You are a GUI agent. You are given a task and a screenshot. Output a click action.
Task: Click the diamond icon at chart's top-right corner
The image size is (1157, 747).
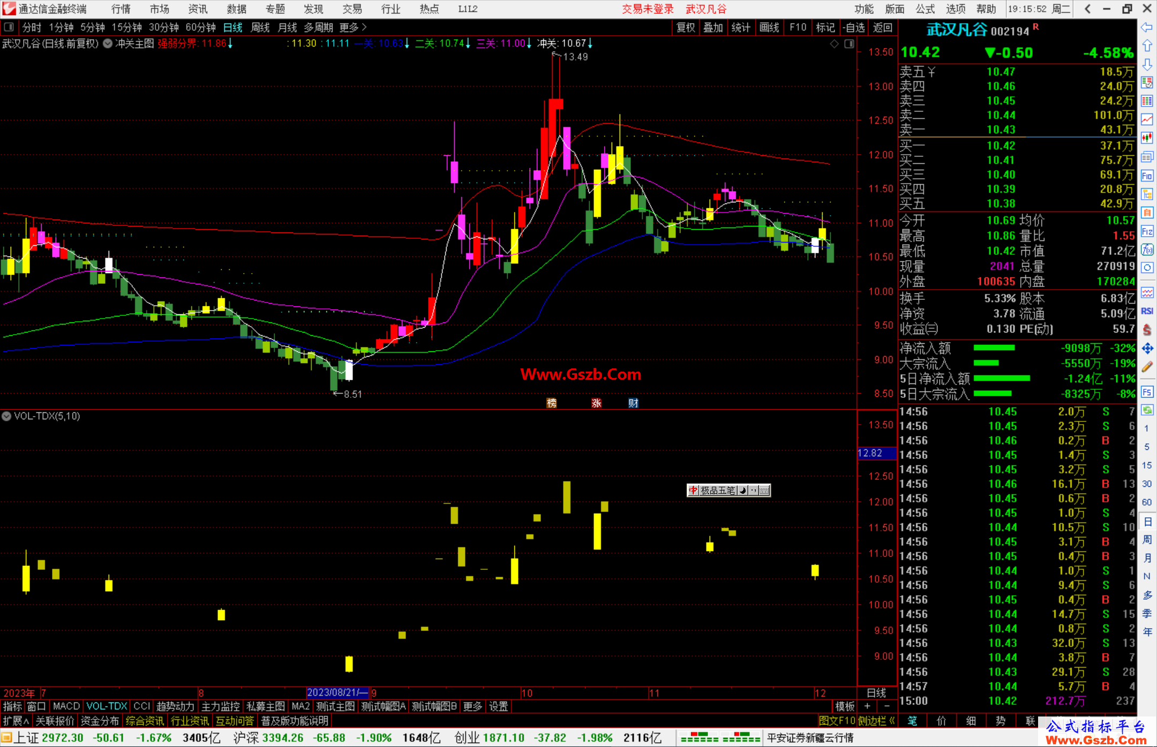point(834,44)
